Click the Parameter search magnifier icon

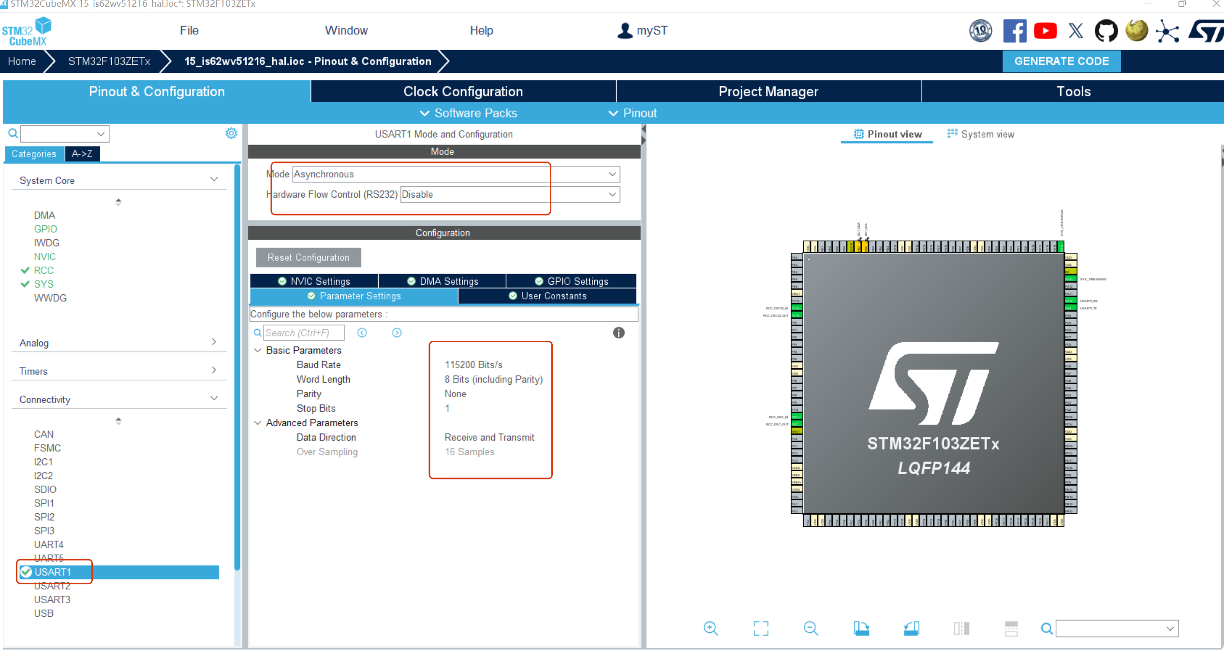point(258,333)
